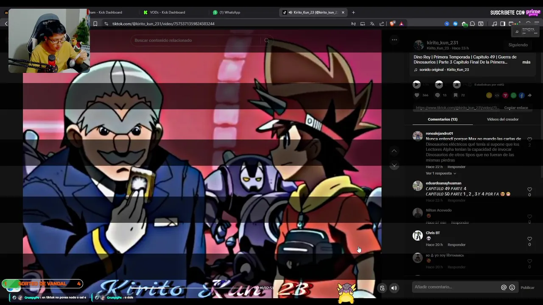543x305 pixels.
Task: Click the browser back arrow
Action: [6, 24]
